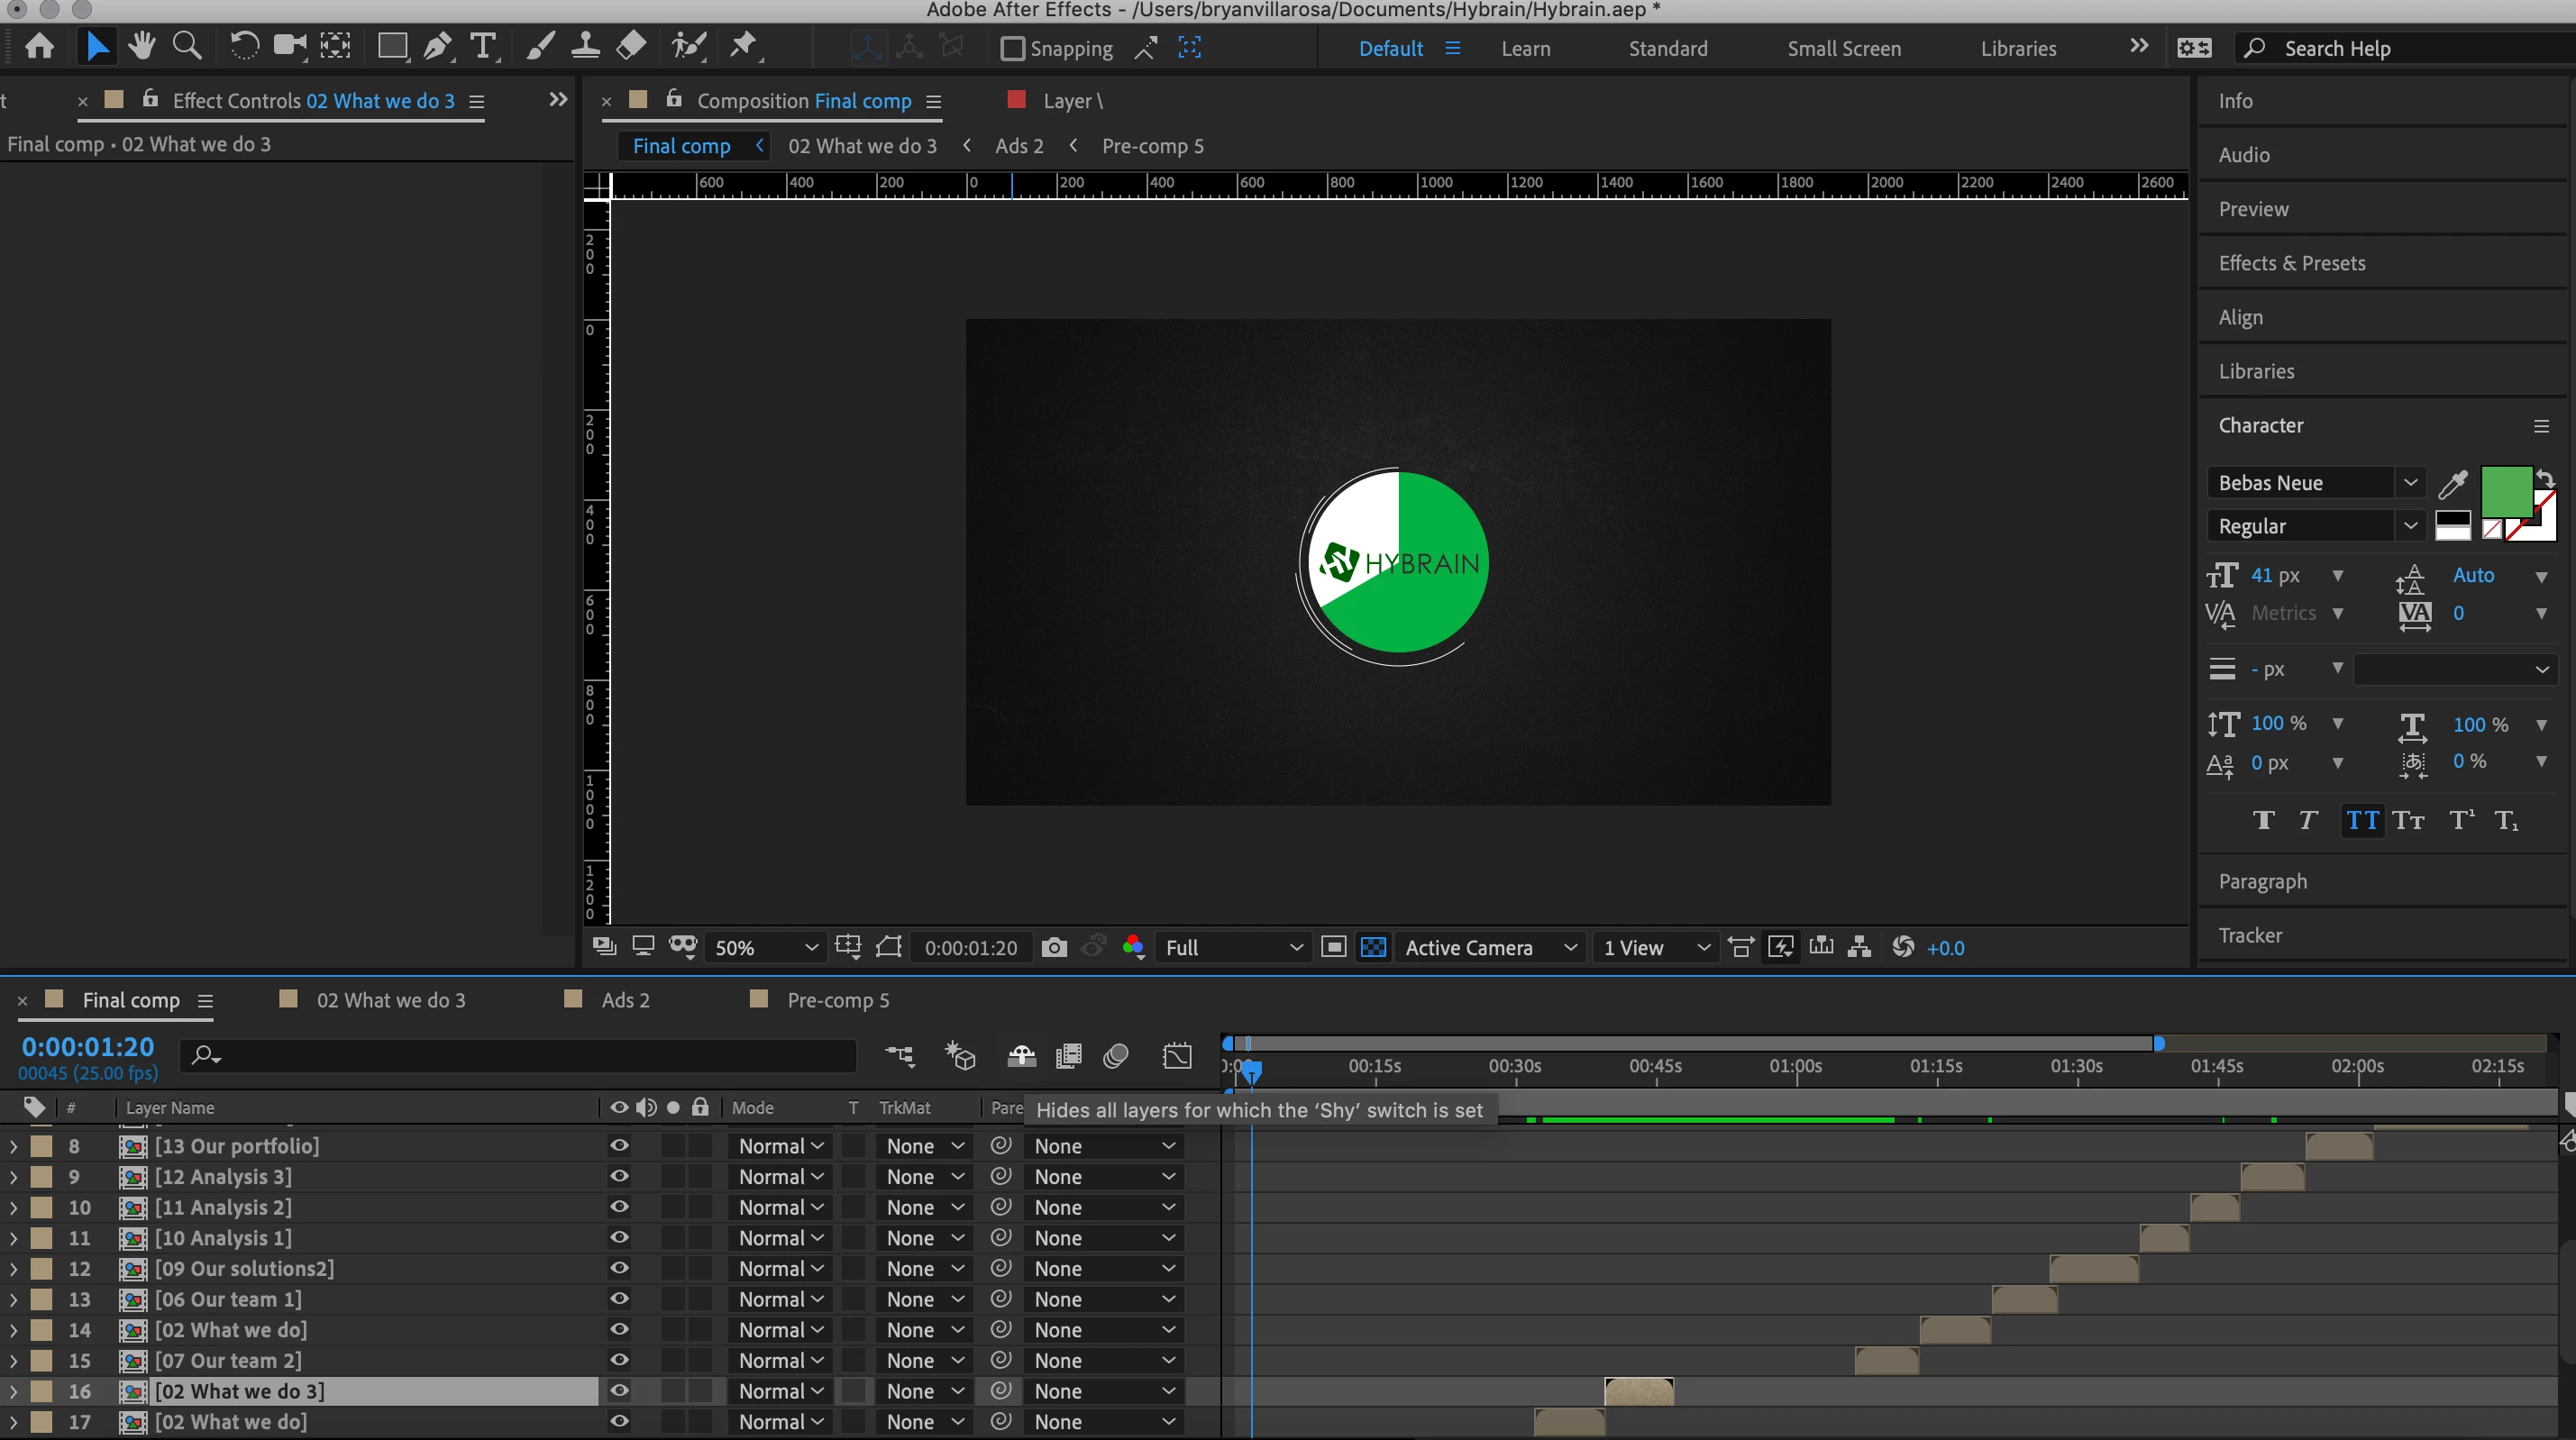
Task: Enable the Snapping checkbox
Action: (1012, 48)
